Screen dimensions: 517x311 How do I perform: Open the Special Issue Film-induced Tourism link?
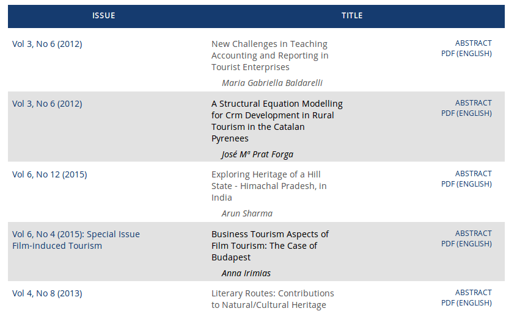pos(76,240)
